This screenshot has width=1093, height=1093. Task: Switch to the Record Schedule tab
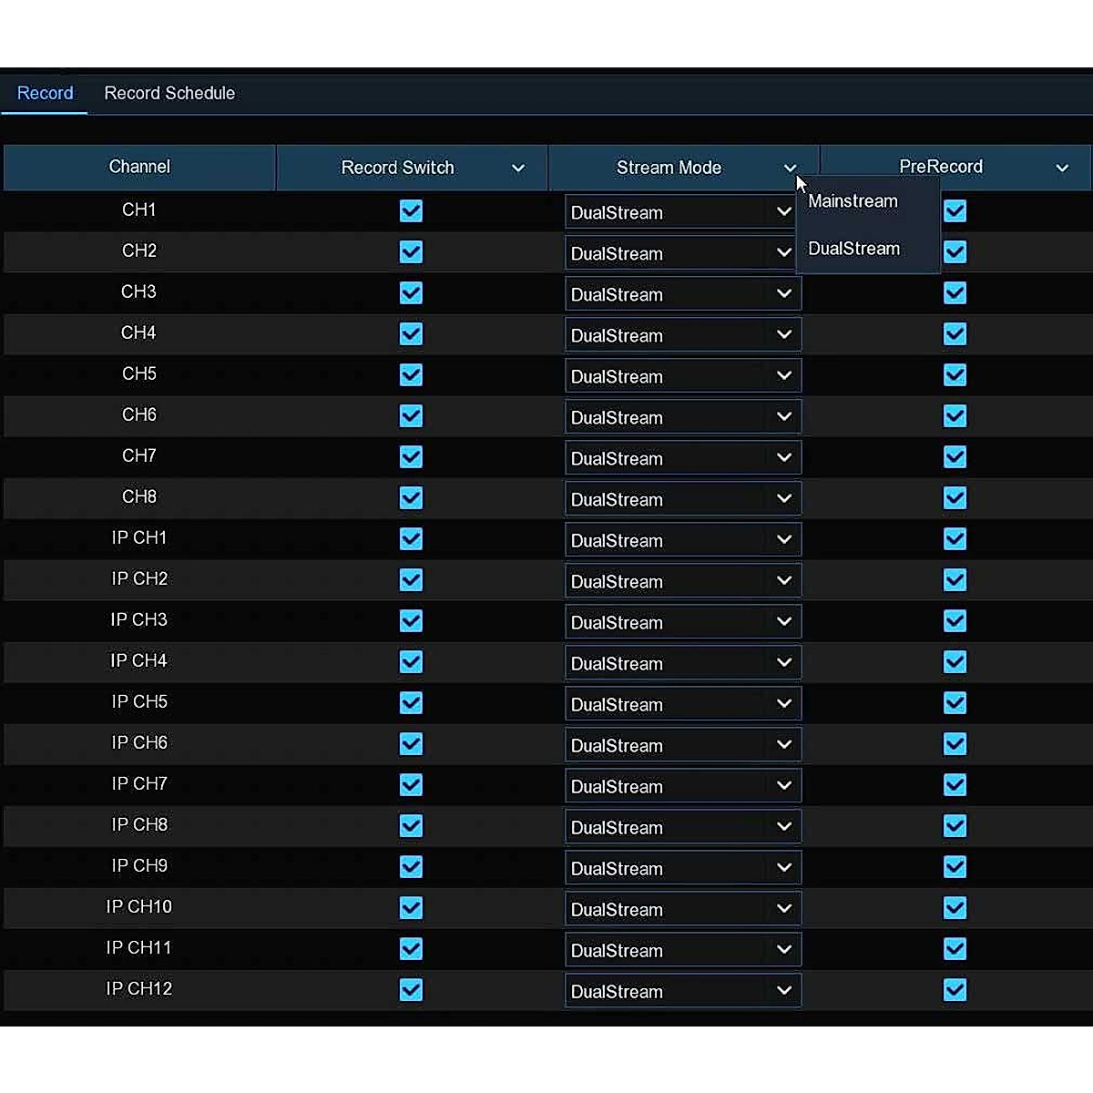tap(169, 94)
